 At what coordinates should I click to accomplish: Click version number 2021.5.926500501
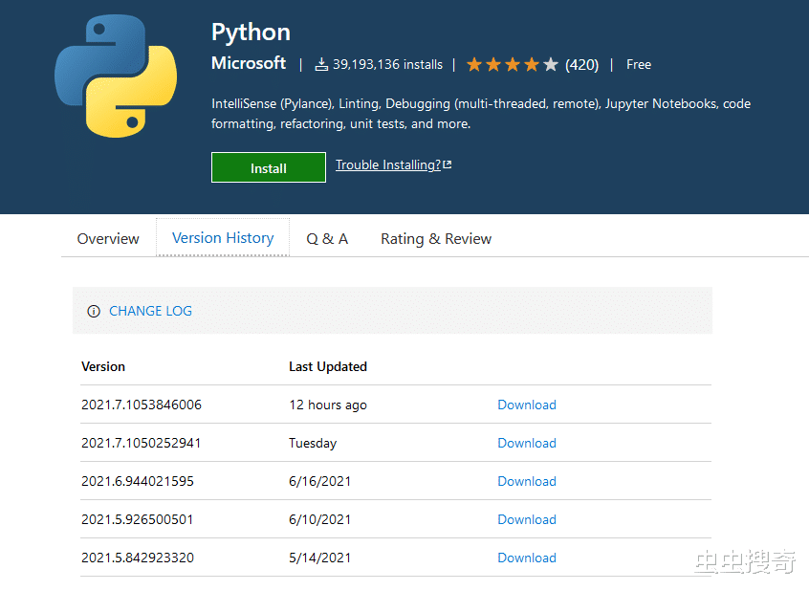click(138, 519)
